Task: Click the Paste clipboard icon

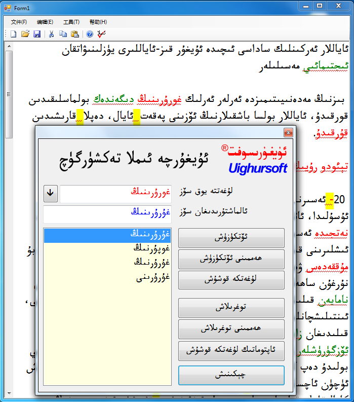Action: (x=75, y=34)
